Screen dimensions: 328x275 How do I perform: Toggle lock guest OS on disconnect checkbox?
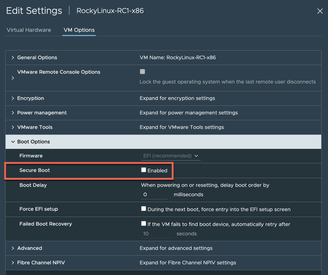[143, 72]
